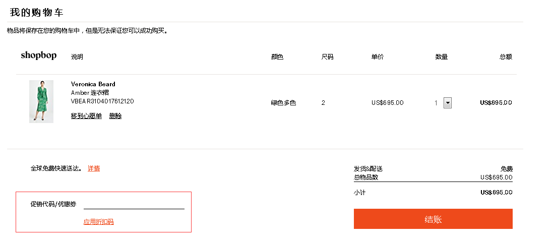Image resolution: width=552 pixels, height=240 pixels.
Task: Click the 尺码 column header
Action: click(x=328, y=57)
